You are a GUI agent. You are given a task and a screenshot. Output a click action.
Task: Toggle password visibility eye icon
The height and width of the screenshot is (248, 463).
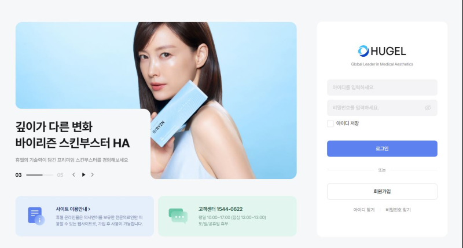[x=428, y=108]
